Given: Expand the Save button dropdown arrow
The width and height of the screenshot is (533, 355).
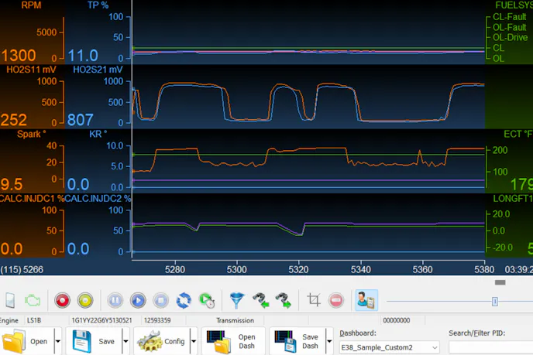Looking at the screenshot, I should click(x=125, y=341).
